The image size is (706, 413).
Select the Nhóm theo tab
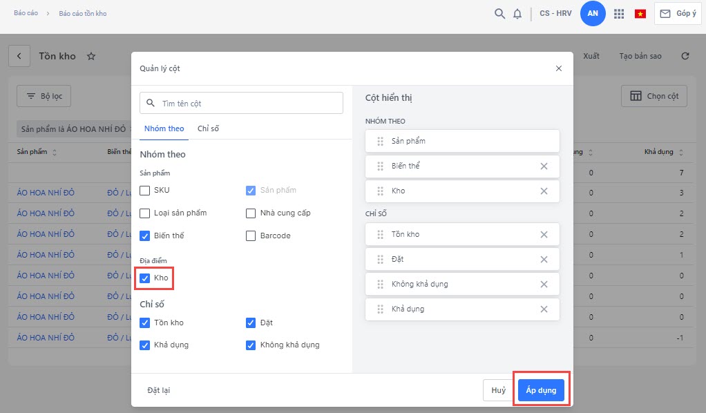click(164, 128)
